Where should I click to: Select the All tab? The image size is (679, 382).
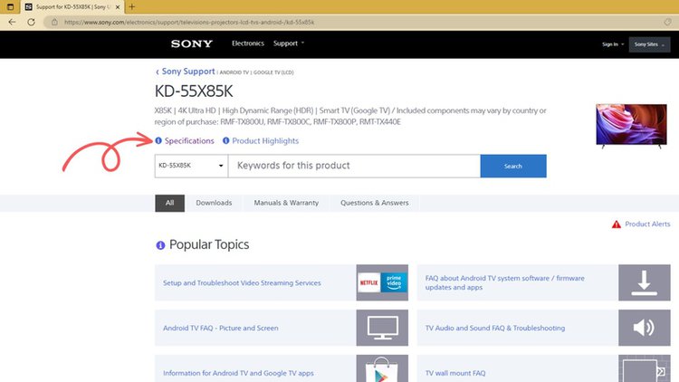(170, 203)
